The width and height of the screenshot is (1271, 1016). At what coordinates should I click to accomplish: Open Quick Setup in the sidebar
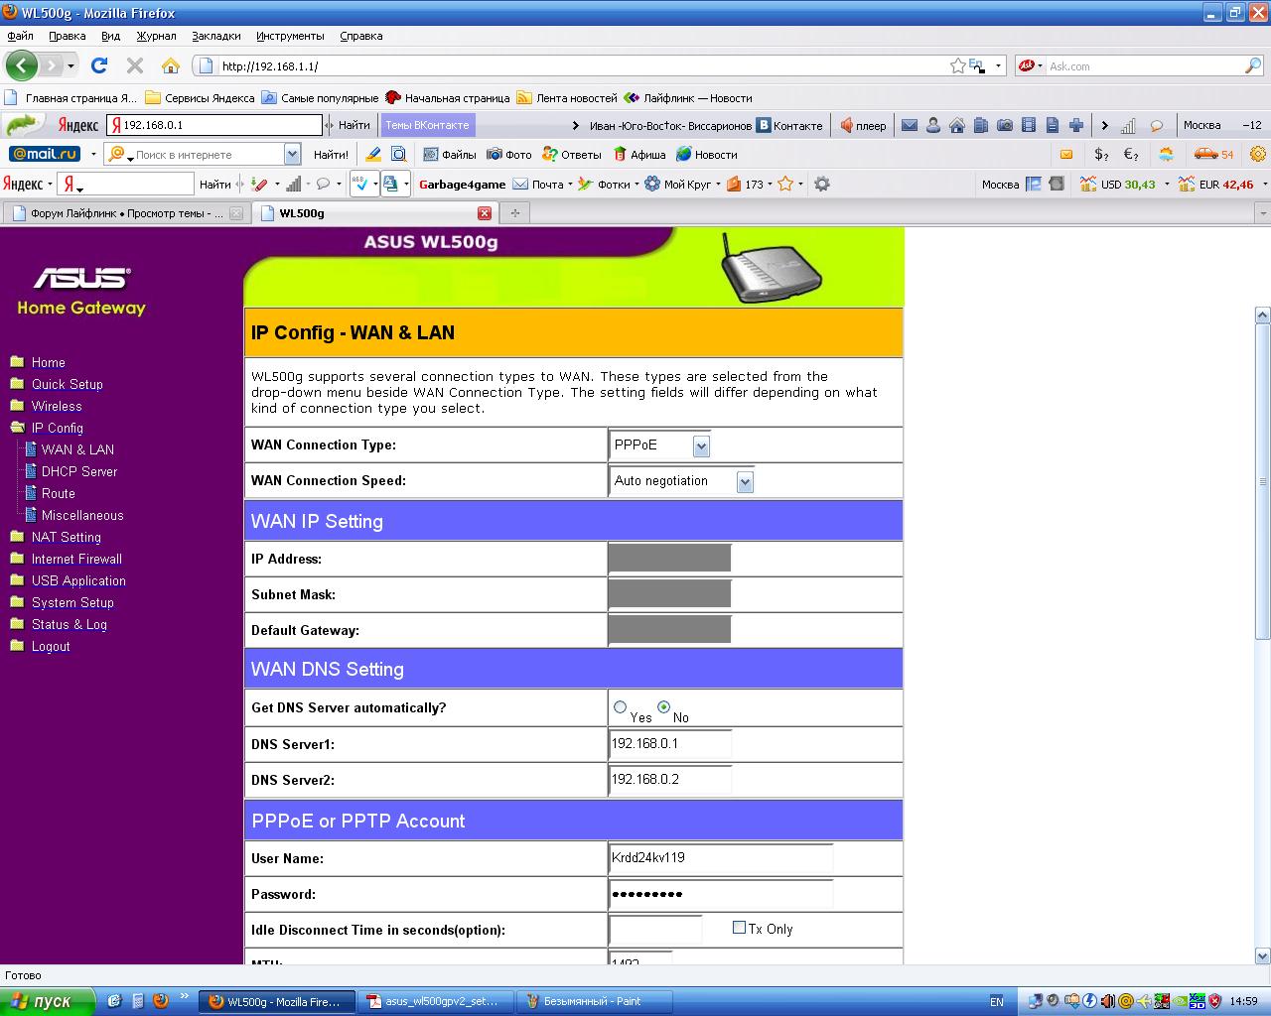(x=68, y=384)
